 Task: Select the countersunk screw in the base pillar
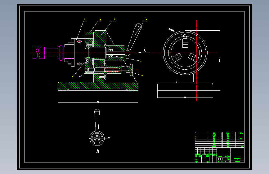point(103,77)
